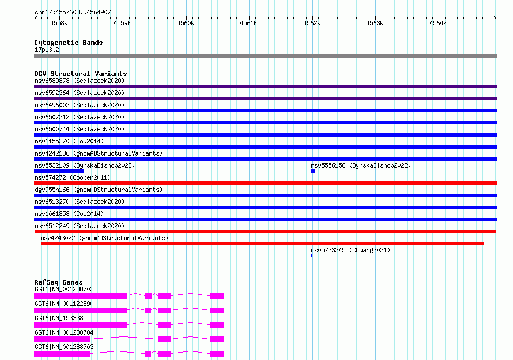Click the RefSeq Genes track title
Image resolution: width=513 pixels, height=360 pixels.
[x=59, y=282]
